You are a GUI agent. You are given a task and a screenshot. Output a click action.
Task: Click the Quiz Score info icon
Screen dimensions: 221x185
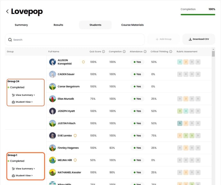tap(103, 51)
